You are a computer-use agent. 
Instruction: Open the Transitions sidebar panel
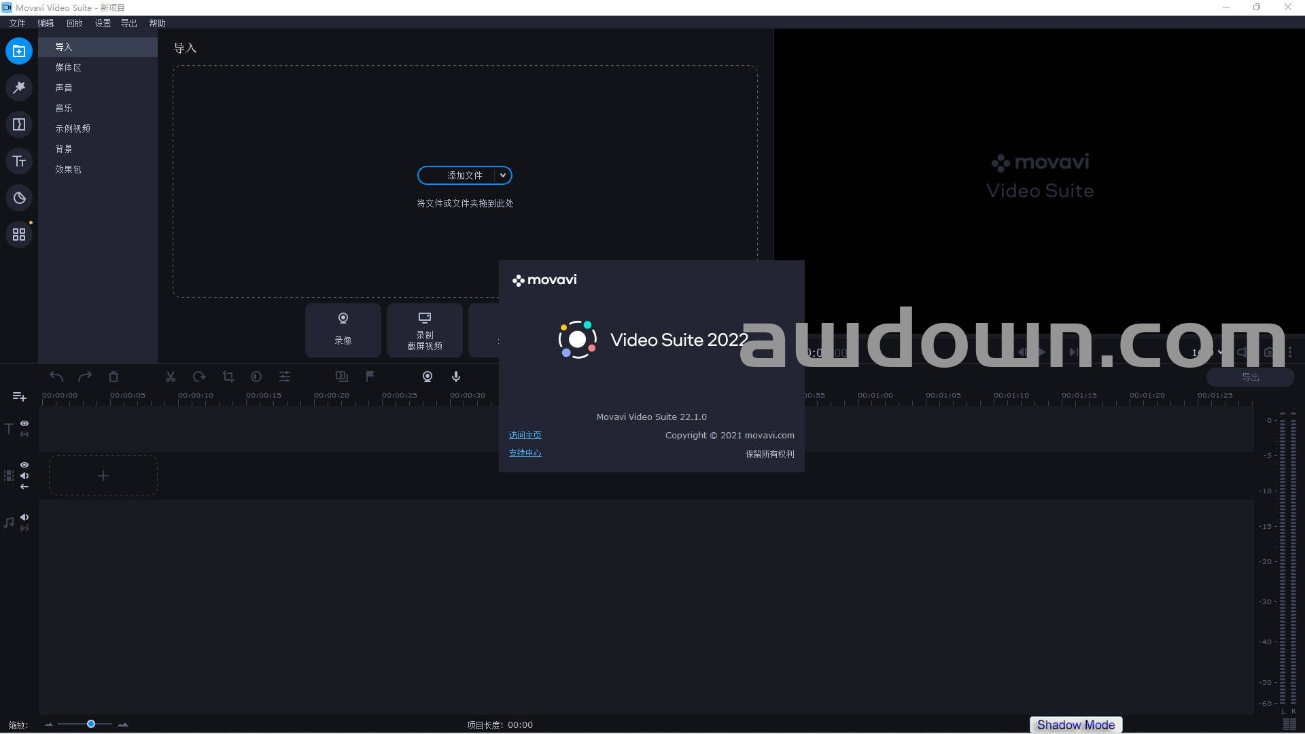point(19,124)
